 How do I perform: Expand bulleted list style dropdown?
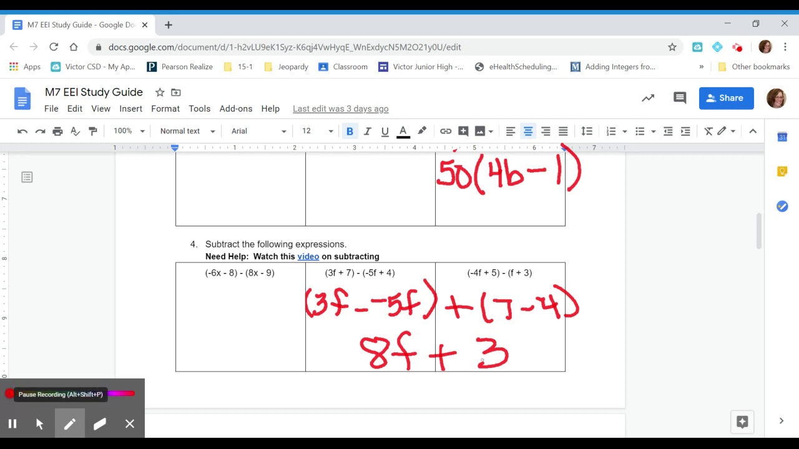coord(653,131)
